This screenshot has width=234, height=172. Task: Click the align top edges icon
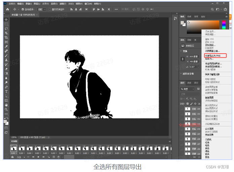(x=94, y=9)
